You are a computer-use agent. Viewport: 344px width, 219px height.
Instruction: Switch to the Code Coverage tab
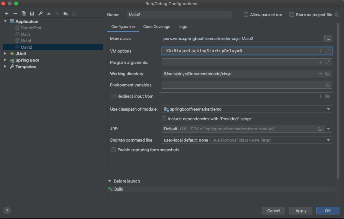pos(157,27)
